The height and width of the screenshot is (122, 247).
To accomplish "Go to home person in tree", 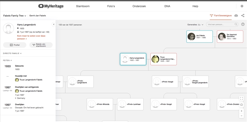I will [x=241, y=104].
